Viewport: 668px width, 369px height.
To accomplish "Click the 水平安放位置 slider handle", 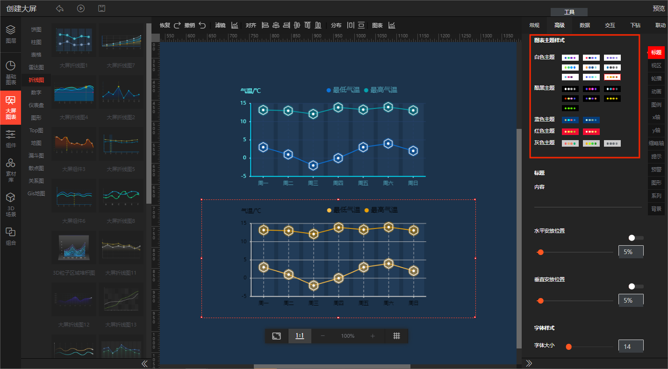I will 540,252.
